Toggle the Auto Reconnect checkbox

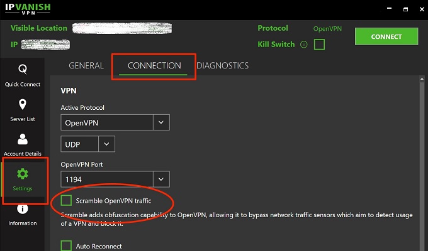tap(66, 245)
